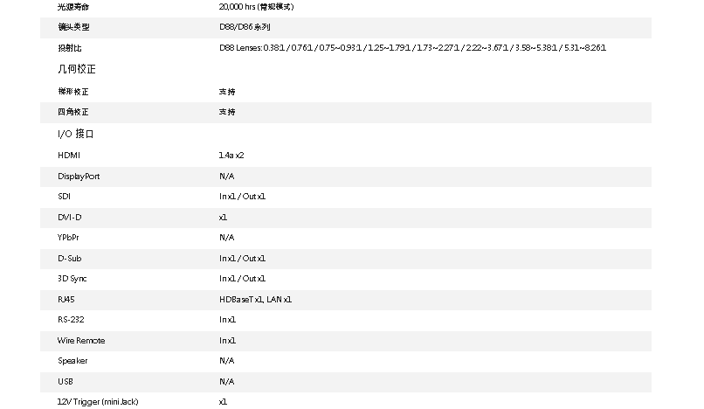
Task: Select the RS-232 row label
Action: pos(71,320)
